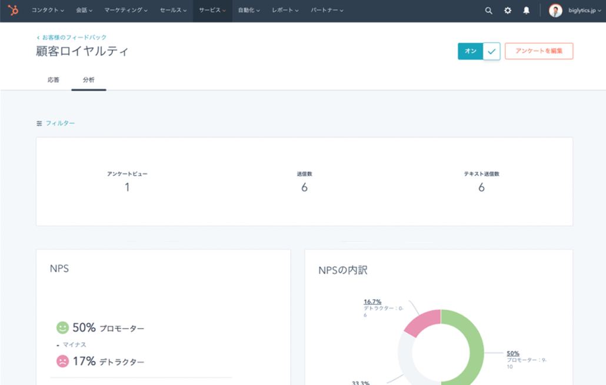Click the pink detractor donut segment

coord(424,321)
